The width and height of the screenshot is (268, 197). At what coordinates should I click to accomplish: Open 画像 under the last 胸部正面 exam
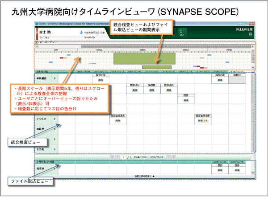tap(220, 80)
